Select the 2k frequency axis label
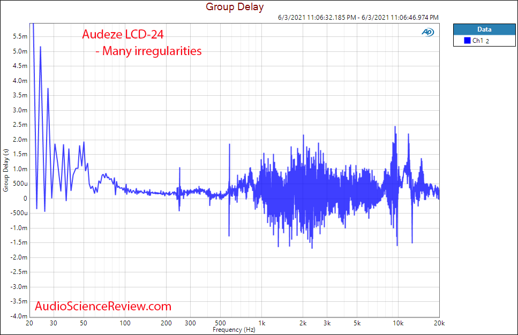 [303, 323]
